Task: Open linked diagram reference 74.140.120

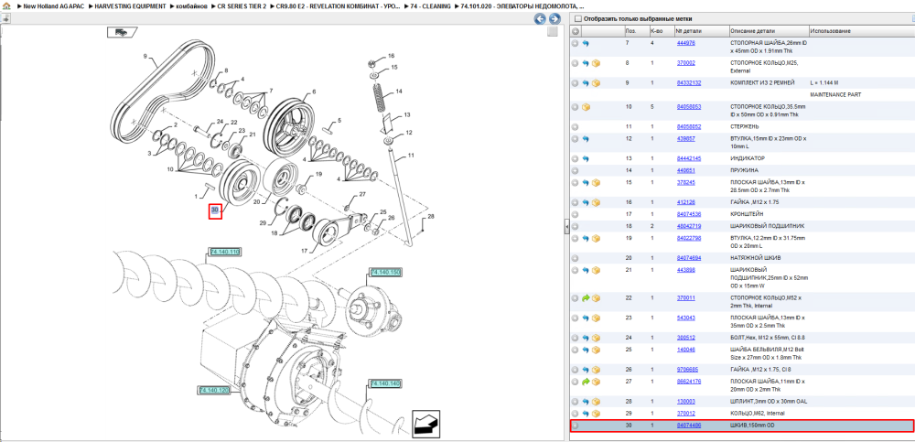Action: coord(213,390)
